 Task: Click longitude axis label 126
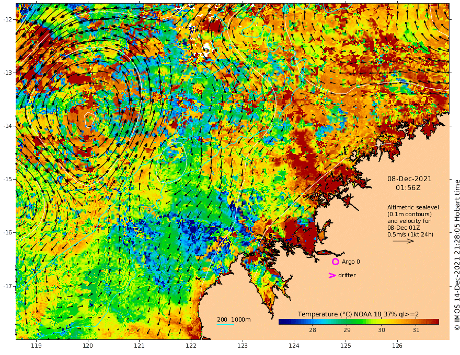tap(397, 346)
